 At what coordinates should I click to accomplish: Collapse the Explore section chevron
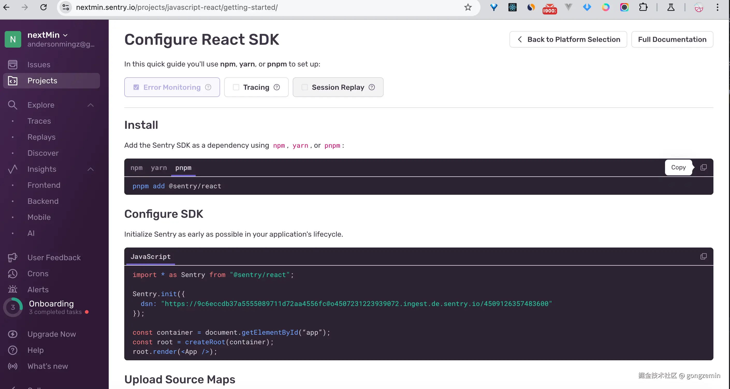pyautogui.click(x=90, y=105)
